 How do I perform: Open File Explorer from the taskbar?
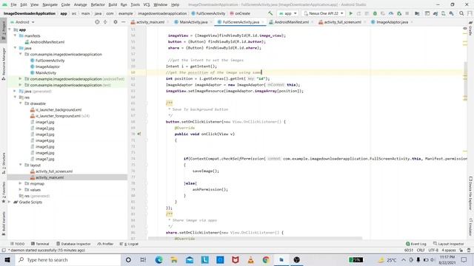coord(174,259)
